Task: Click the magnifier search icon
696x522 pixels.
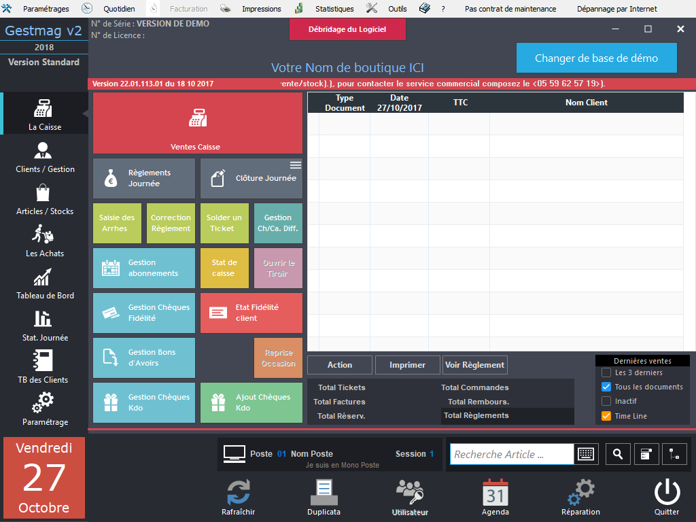Action: [618, 454]
